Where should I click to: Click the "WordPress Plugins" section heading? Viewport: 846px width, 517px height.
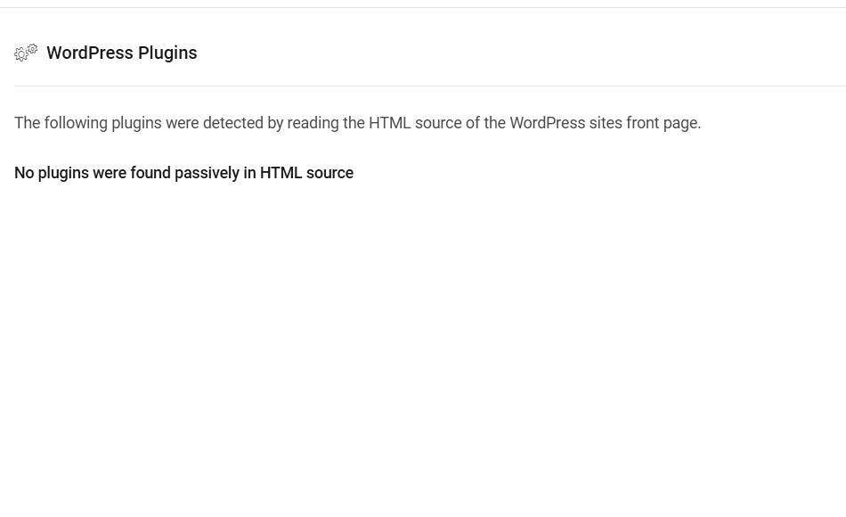122,53
